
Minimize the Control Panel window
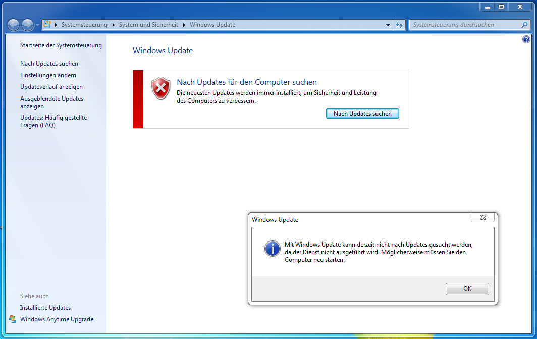click(488, 7)
